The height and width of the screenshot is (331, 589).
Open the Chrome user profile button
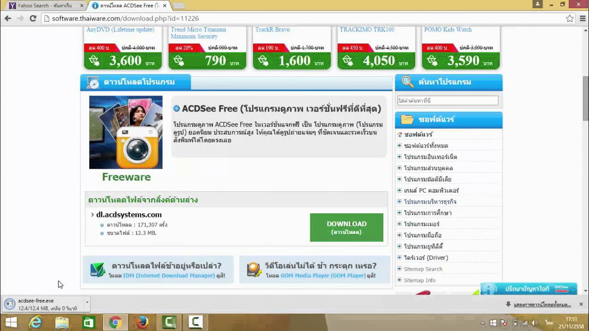coord(537,4)
